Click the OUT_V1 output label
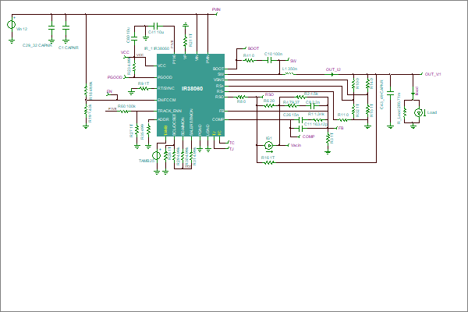 click(x=432, y=74)
